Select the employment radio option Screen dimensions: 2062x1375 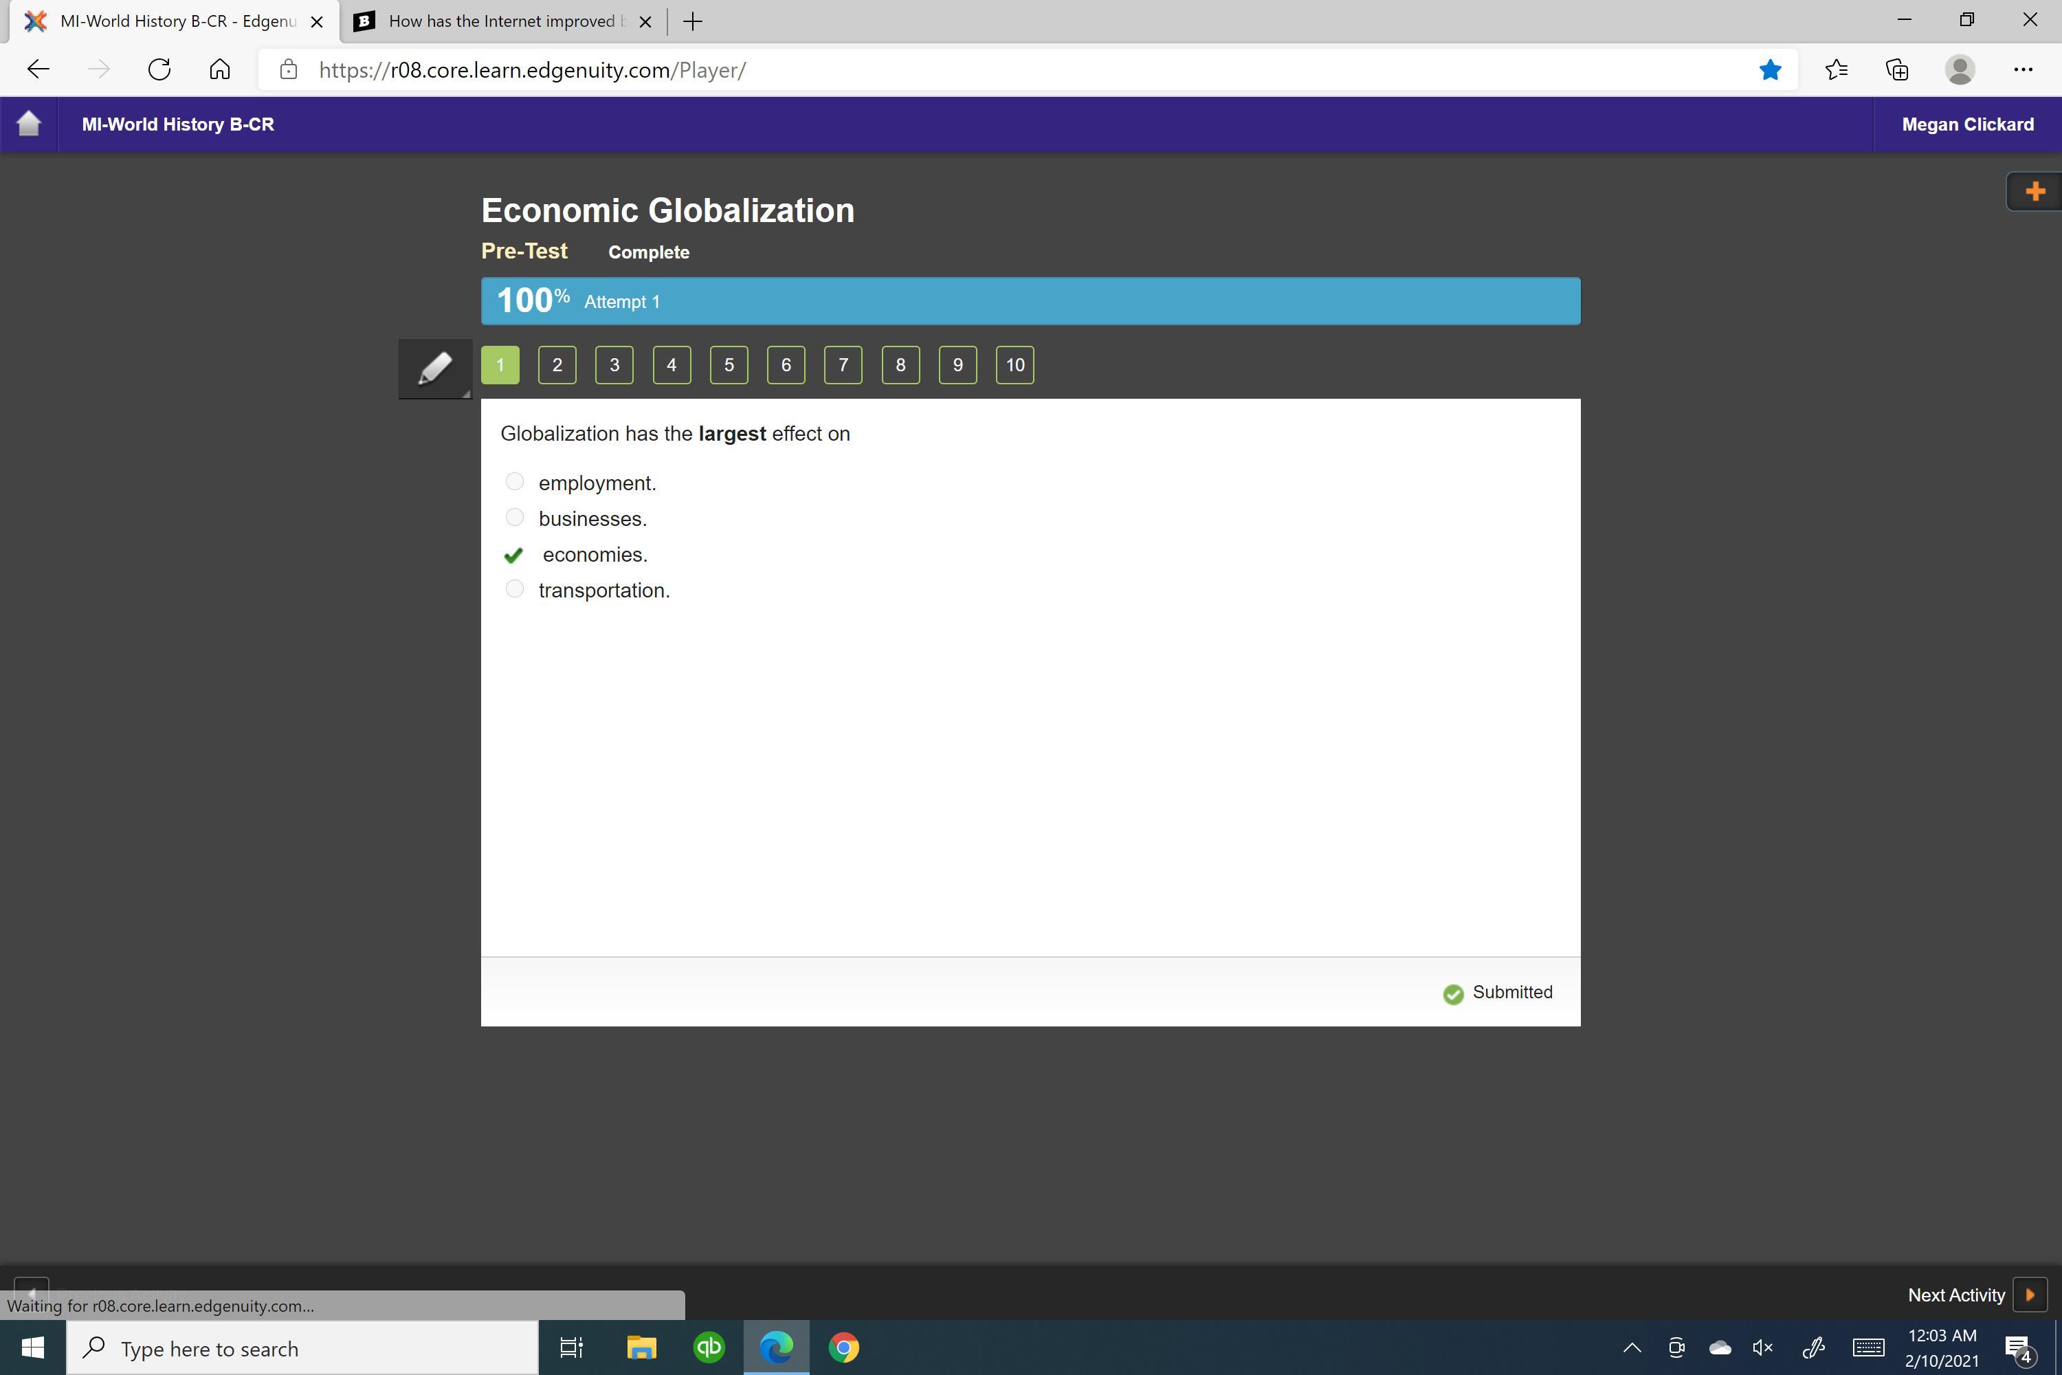(x=515, y=481)
